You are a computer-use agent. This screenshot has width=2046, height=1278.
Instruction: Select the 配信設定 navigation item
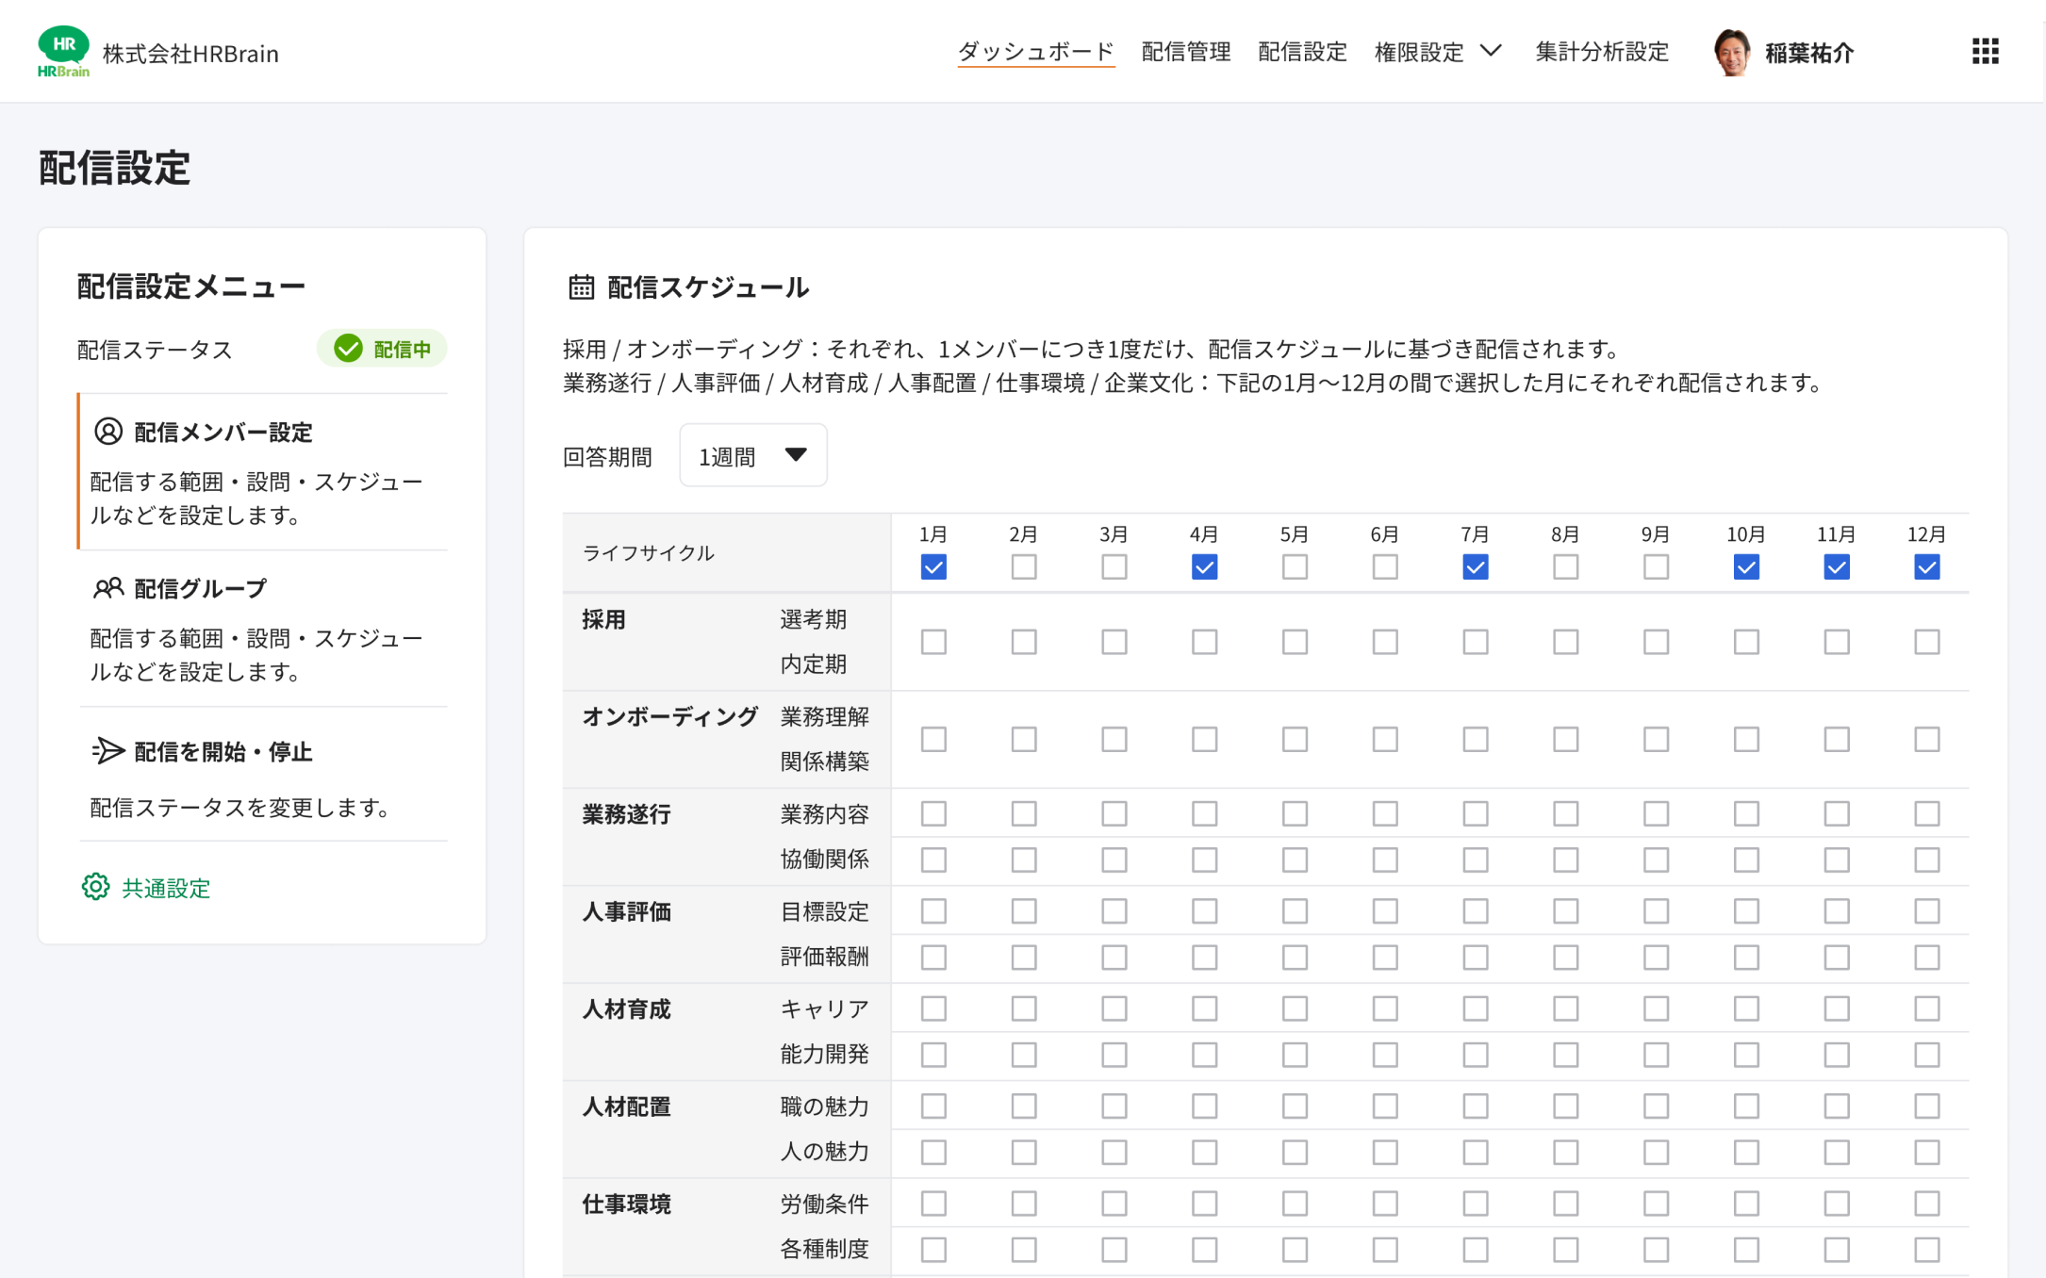tap(1302, 52)
